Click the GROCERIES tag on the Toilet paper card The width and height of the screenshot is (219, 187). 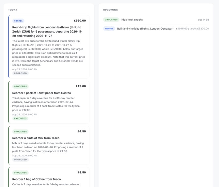click(x=20, y=86)
